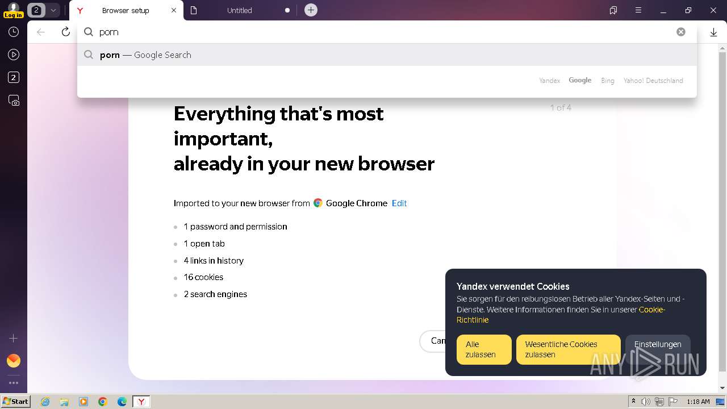727x409 pixels.
Task: Open the tab groups counter button
Action: (36, 10)
